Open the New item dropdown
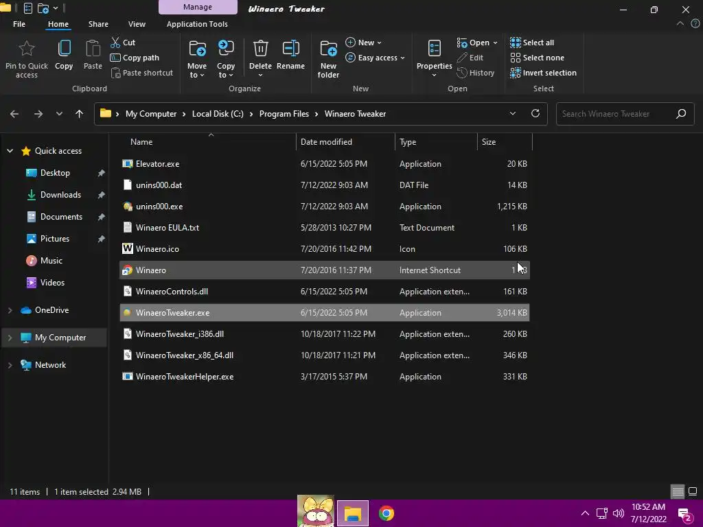 pyautogui.click(x=363, y=43)
